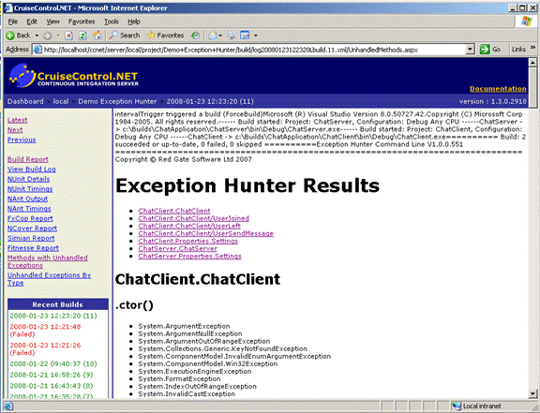This screenshot has width=540, height=413.
Task: Expand the Back button history dropdown
Action: coord(37,36)
